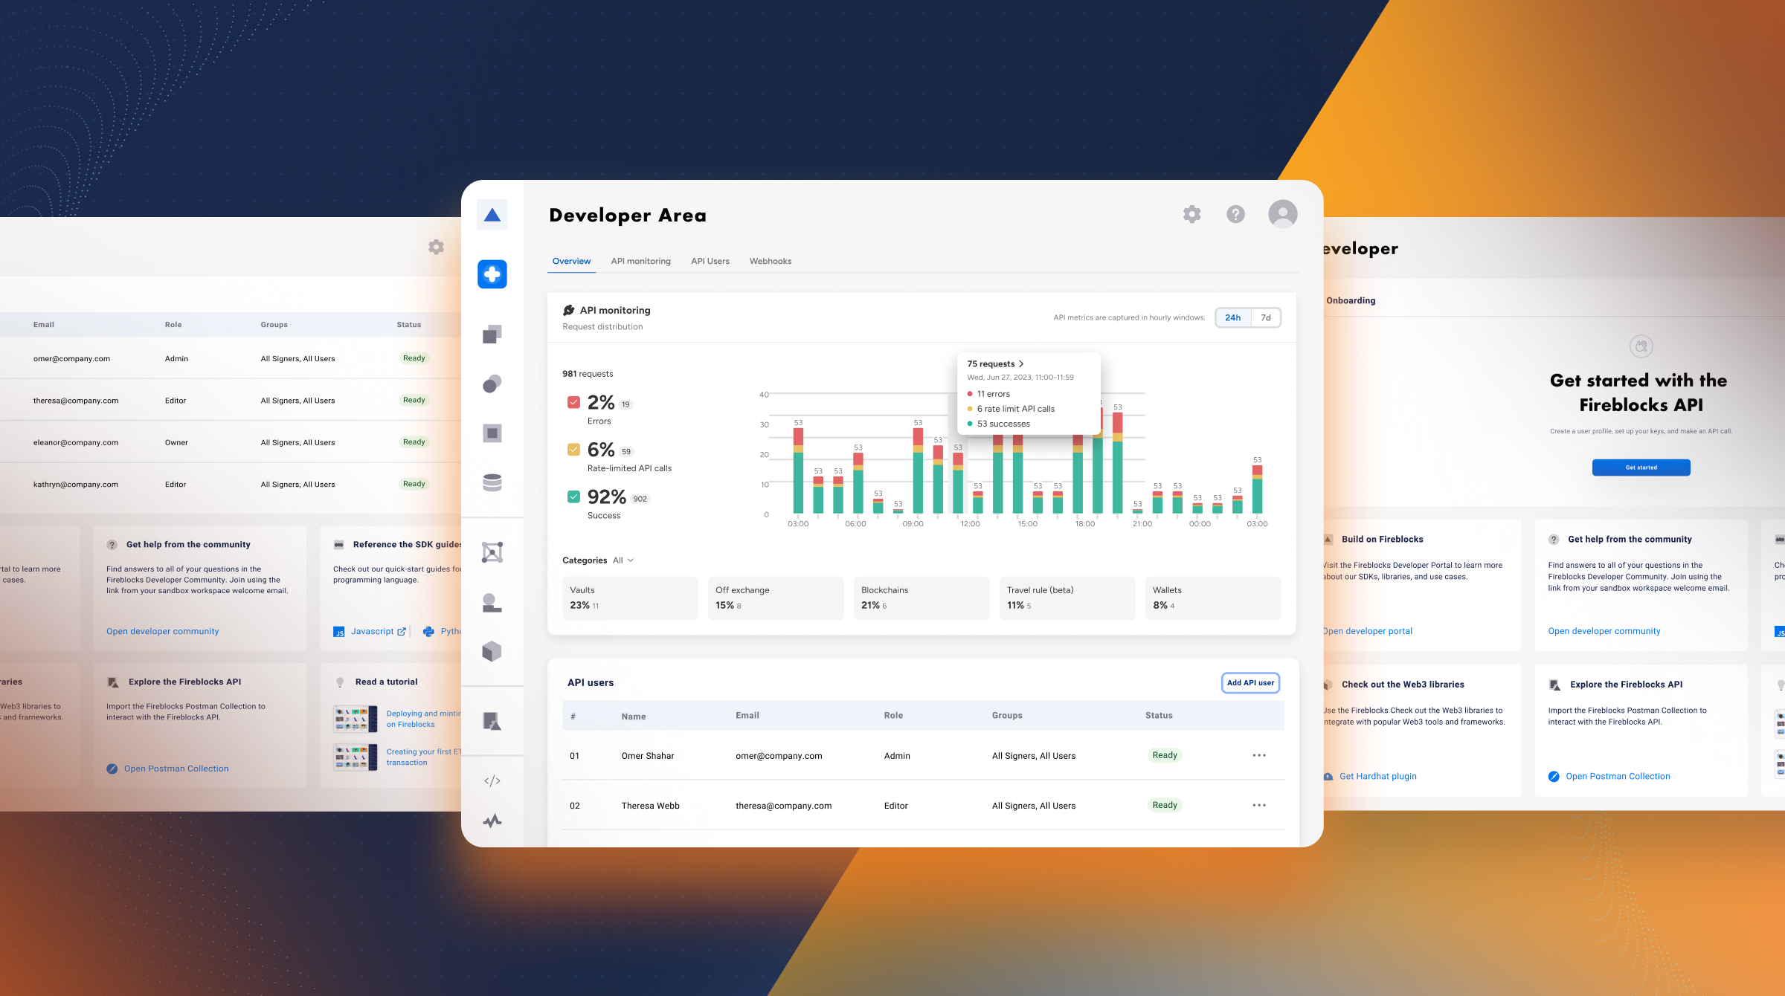Uncheck the Rate-limited API calls checkbox

pos(573,449)
